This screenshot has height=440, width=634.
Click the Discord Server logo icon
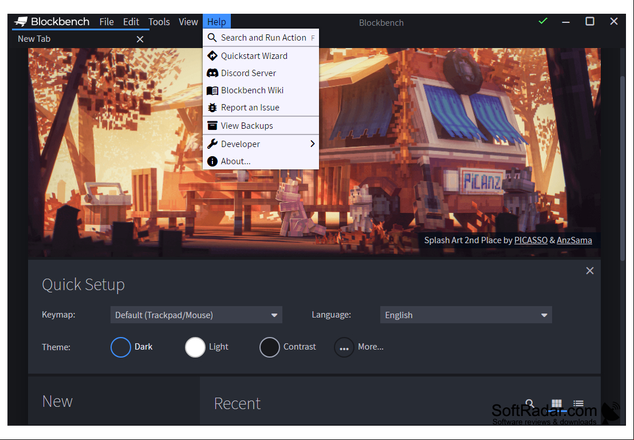click(x=212, y=73)
